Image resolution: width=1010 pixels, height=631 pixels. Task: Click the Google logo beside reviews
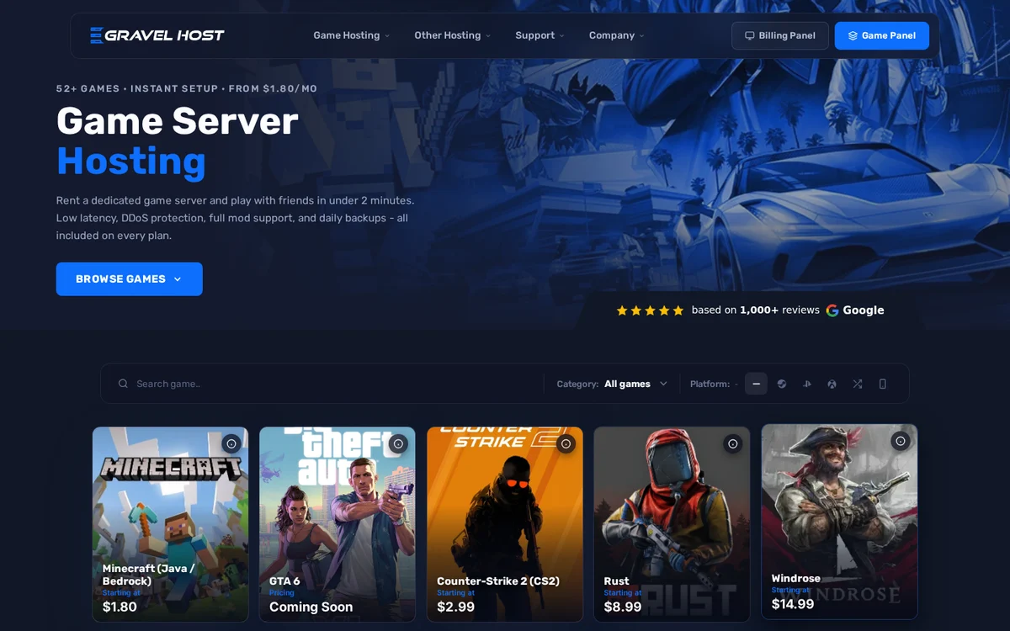855,310
